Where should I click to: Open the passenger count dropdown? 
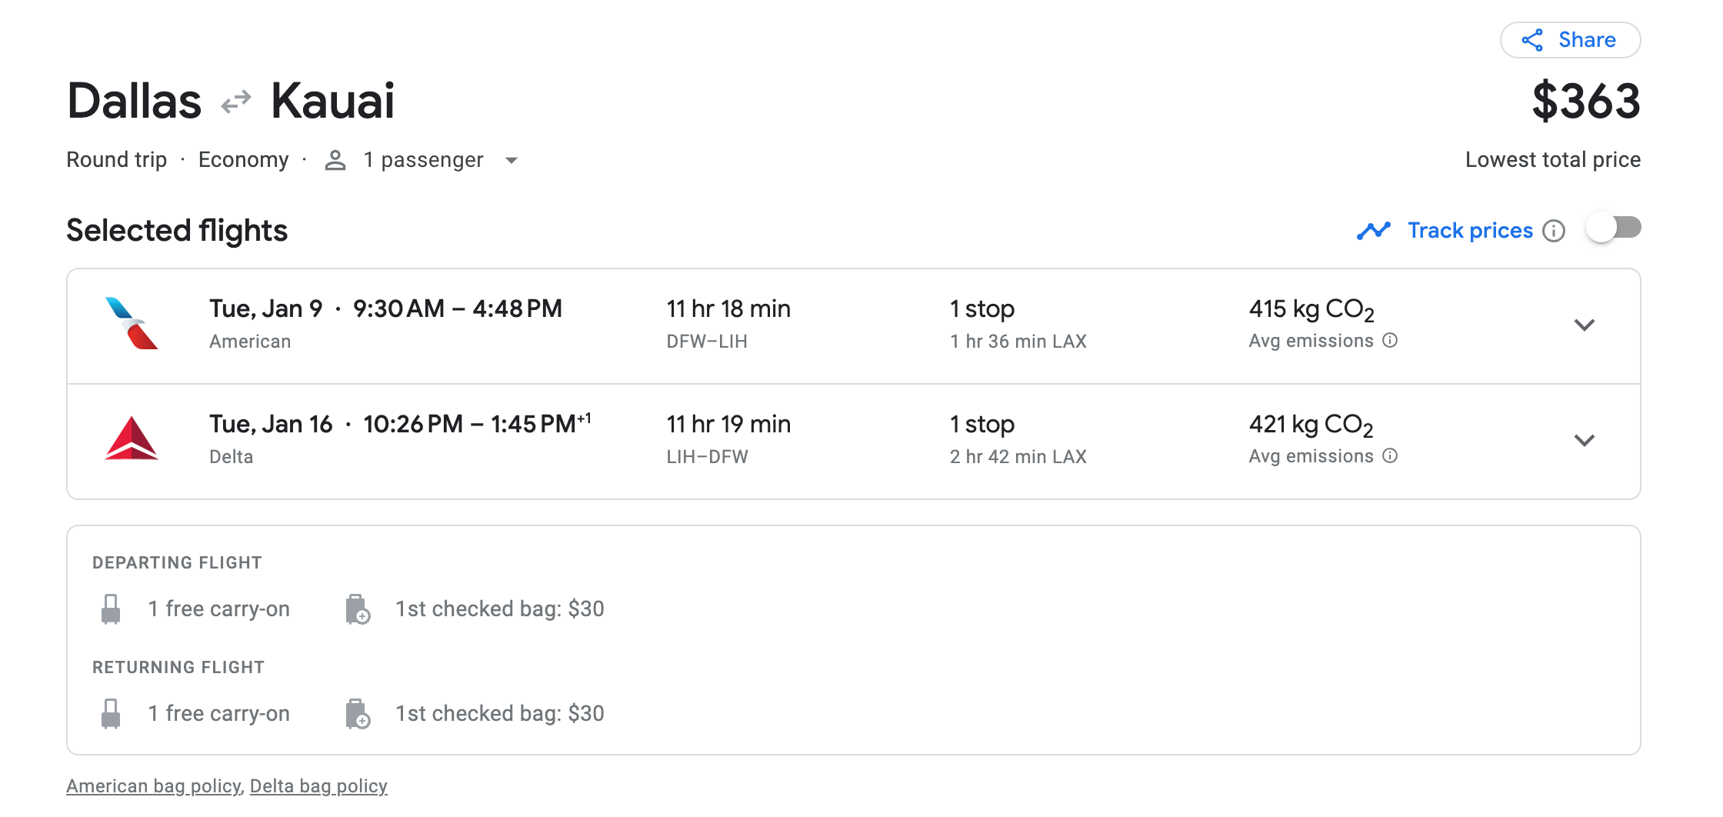click(512, 160)
